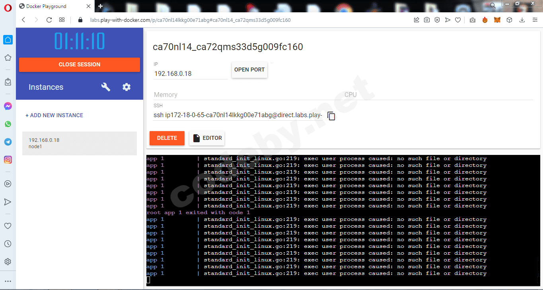543x290 pixels.
Task: Open the flame-face extension
Action: click(x=485, y=20)
